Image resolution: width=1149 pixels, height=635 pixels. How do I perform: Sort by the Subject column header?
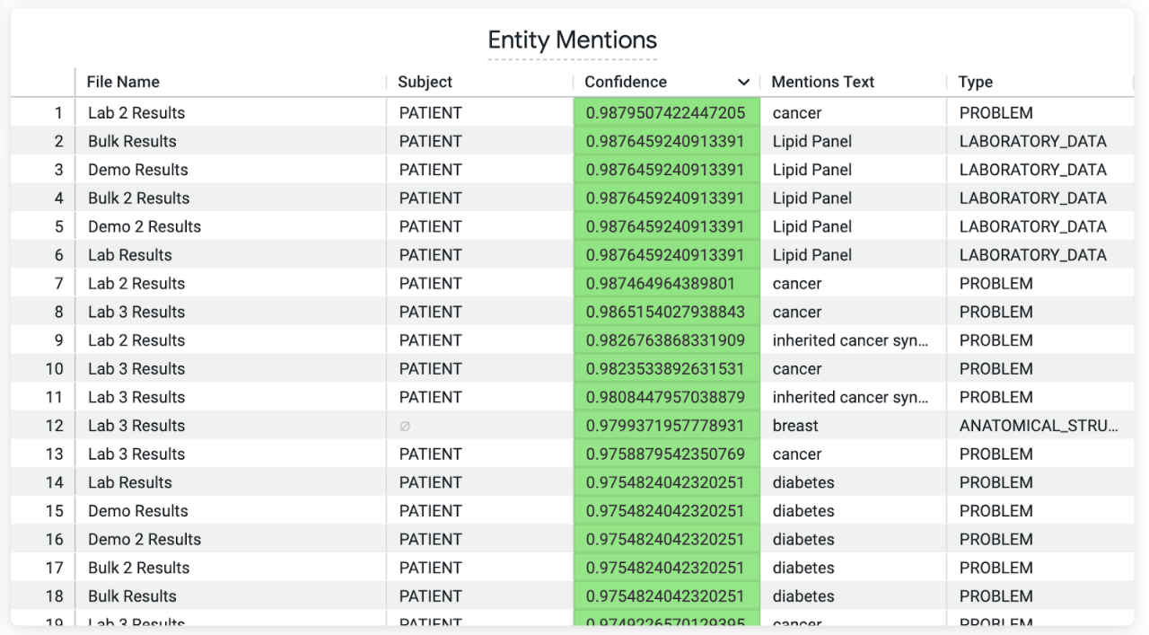pos(425,82)
